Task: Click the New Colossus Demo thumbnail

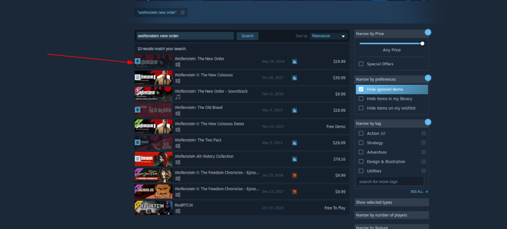Action: [x=153, y=127]
